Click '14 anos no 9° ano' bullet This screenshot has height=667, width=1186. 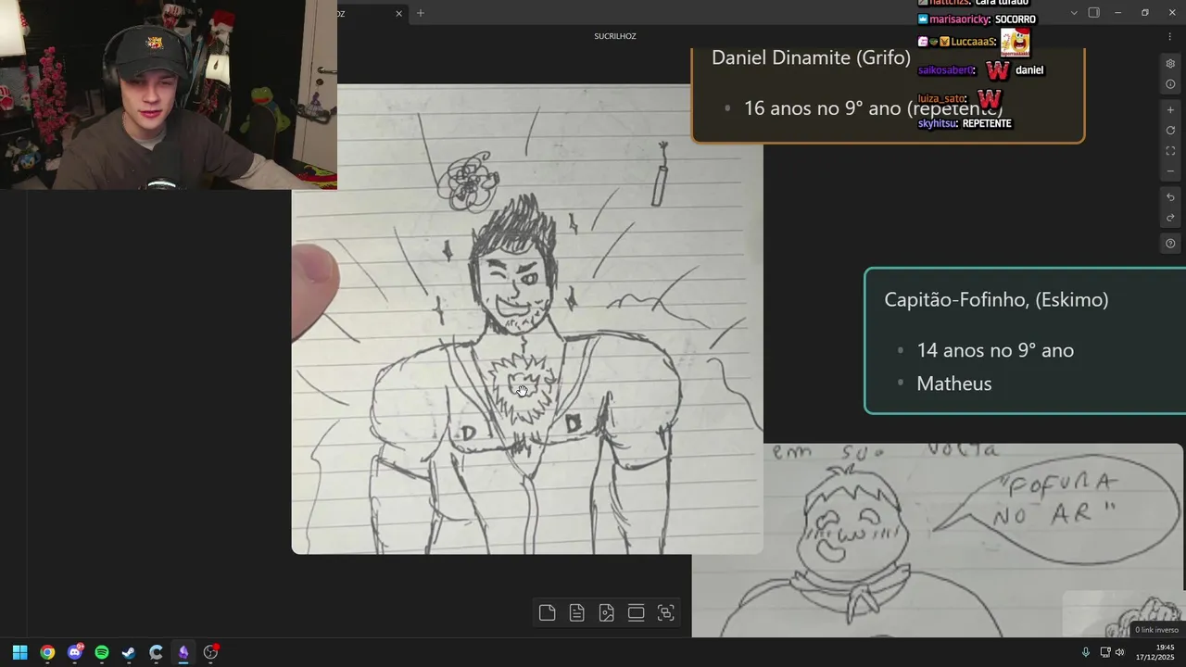995,350
